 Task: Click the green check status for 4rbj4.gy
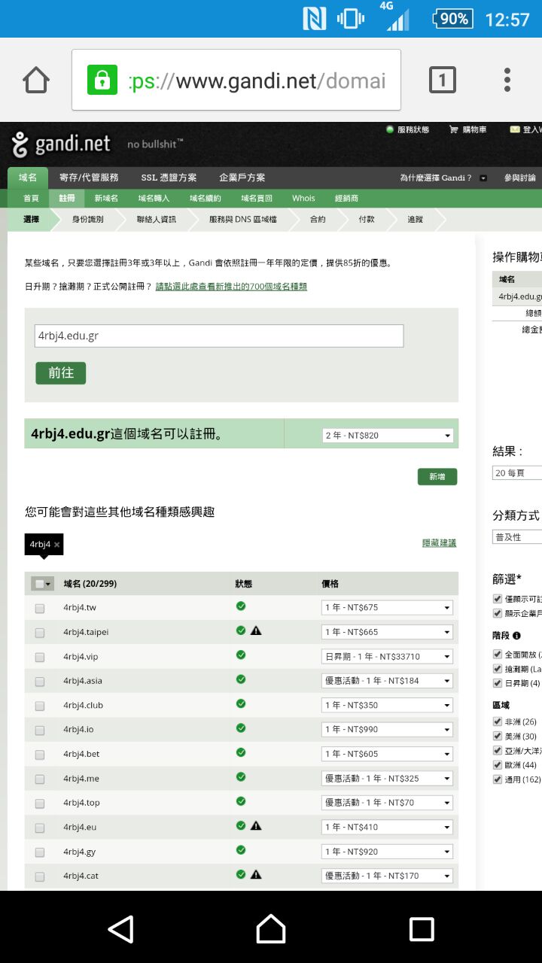(241, 849)
